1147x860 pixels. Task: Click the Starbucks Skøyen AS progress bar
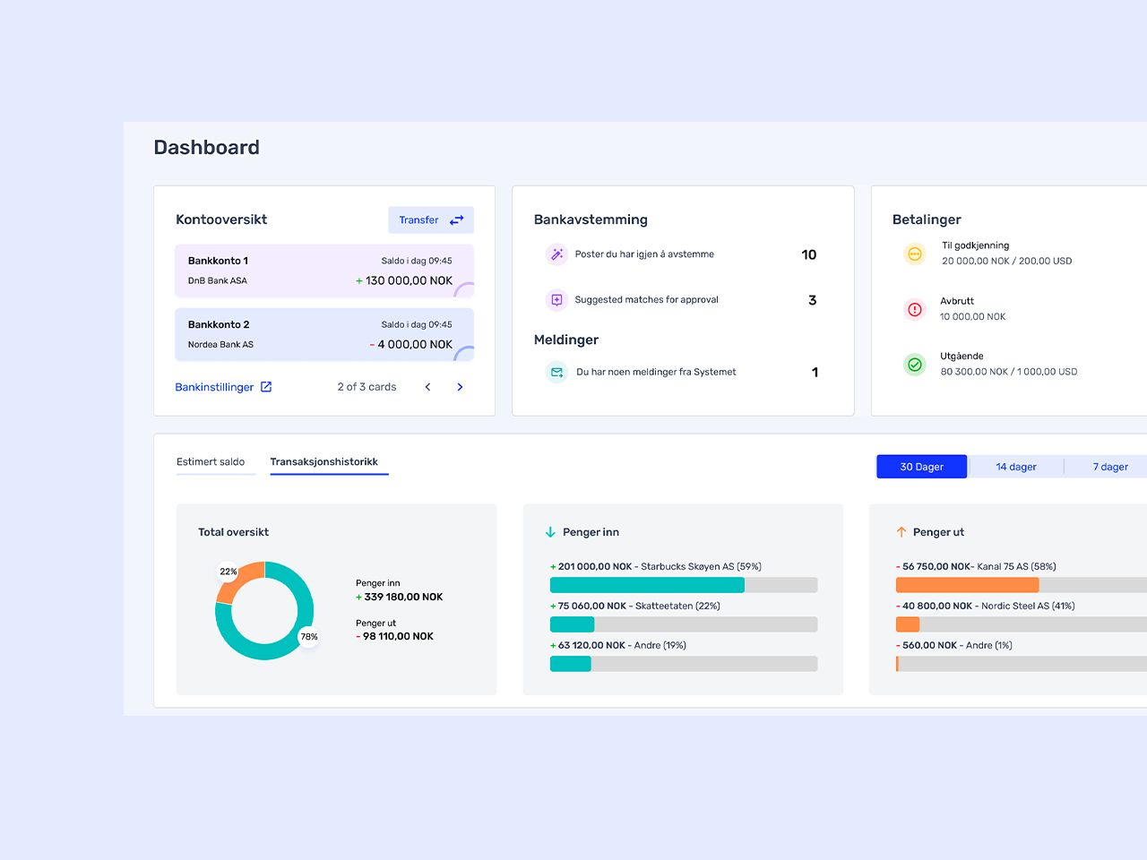683,585
